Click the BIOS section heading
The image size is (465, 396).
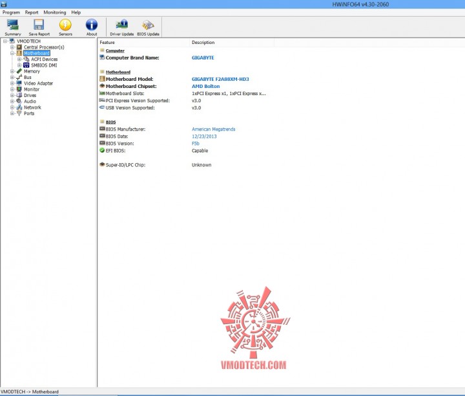110,122
